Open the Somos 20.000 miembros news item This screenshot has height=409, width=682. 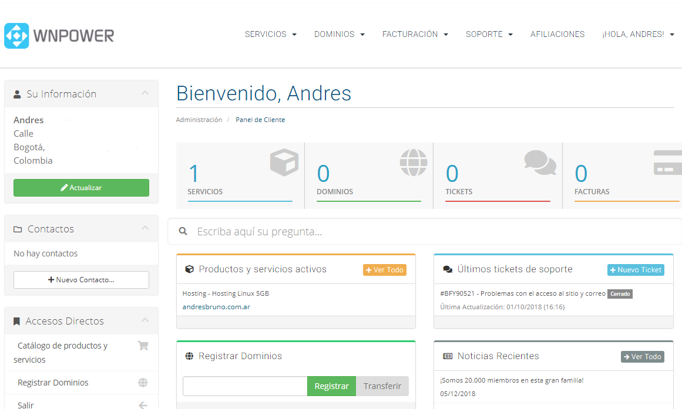pyautogui.click(x=512, y=380)
